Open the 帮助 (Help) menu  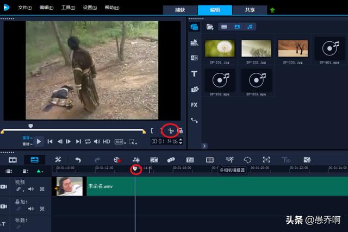(x=112, y=8)
